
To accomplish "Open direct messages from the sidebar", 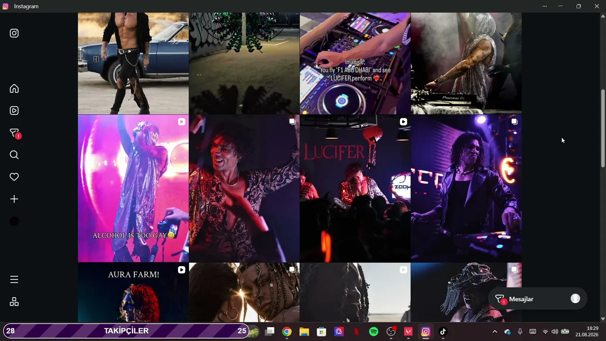I will click(15, 133).
